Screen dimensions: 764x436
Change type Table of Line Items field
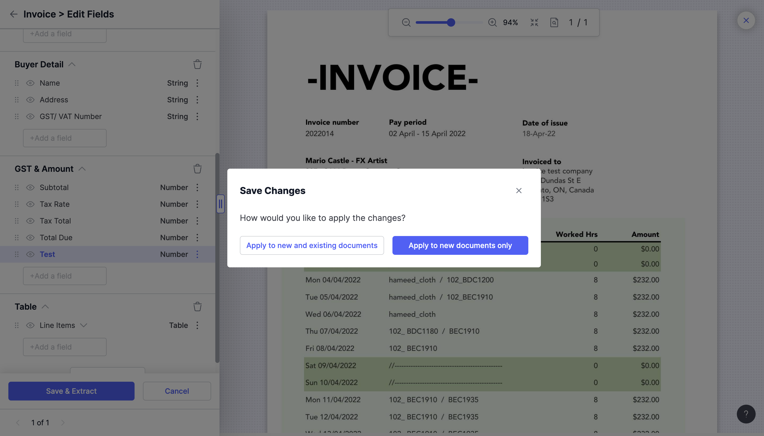pos(178,326)
